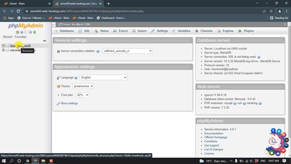Image resolution: width=291 pixels, height=164 pixels.
Task: Click info icon after curl PHP extension
Action: [245, 103]
